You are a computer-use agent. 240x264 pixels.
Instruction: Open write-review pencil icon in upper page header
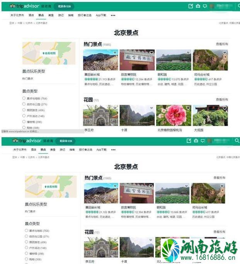click(191, 6)
